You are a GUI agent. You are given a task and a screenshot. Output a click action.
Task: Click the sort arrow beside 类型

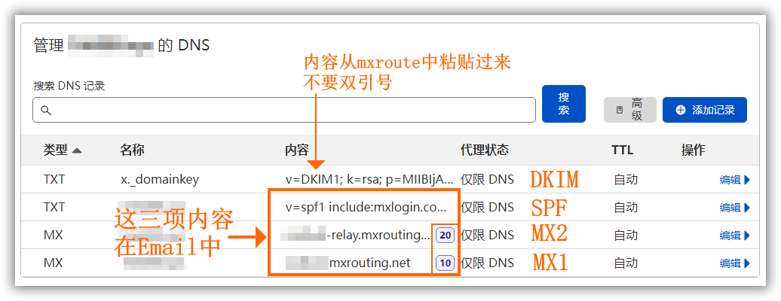(x=77, y=150)
